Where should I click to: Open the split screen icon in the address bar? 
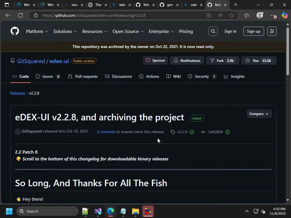click(x=209, y=15)
